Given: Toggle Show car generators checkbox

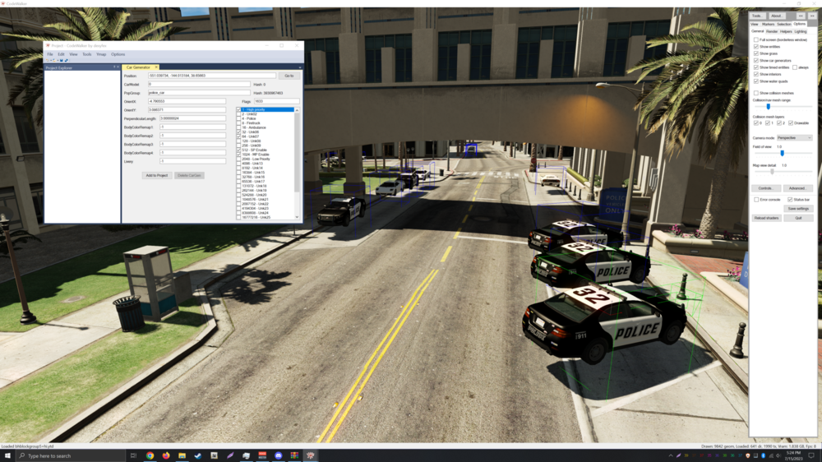Looking at the screenshot, I should pos(756,60).
